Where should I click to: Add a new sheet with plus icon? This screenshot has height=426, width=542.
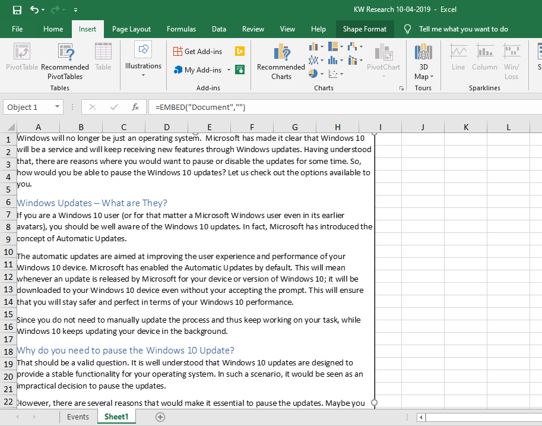[160, 417]
